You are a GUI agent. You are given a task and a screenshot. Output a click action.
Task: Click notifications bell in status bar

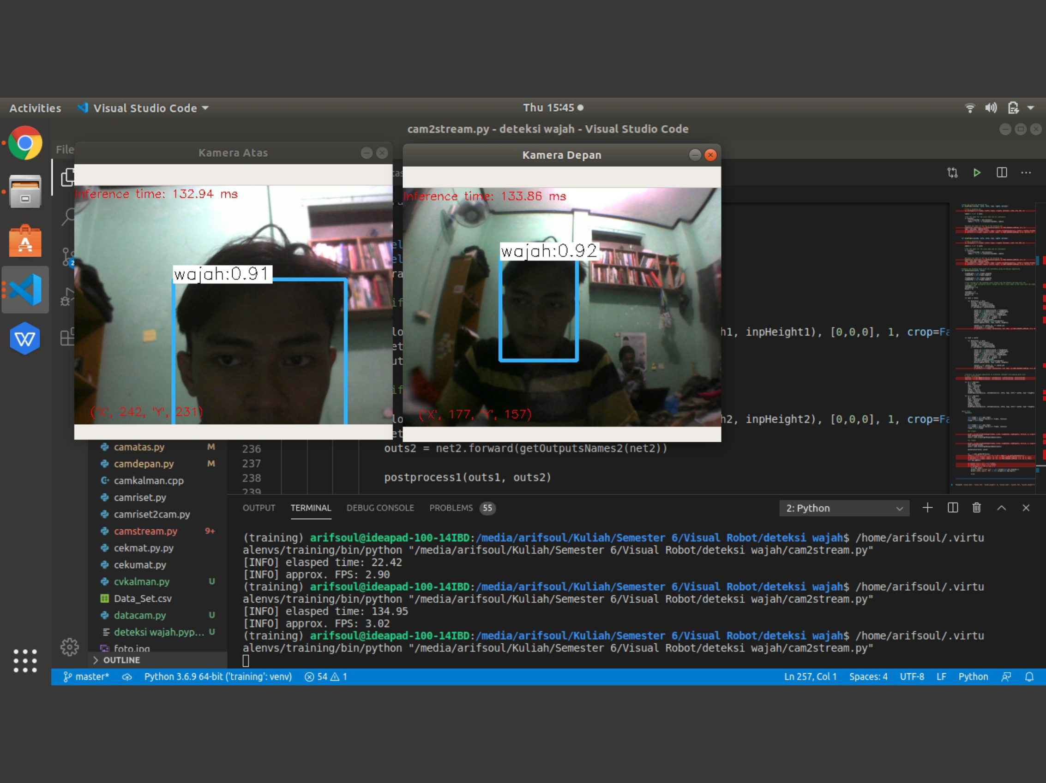1029,677
